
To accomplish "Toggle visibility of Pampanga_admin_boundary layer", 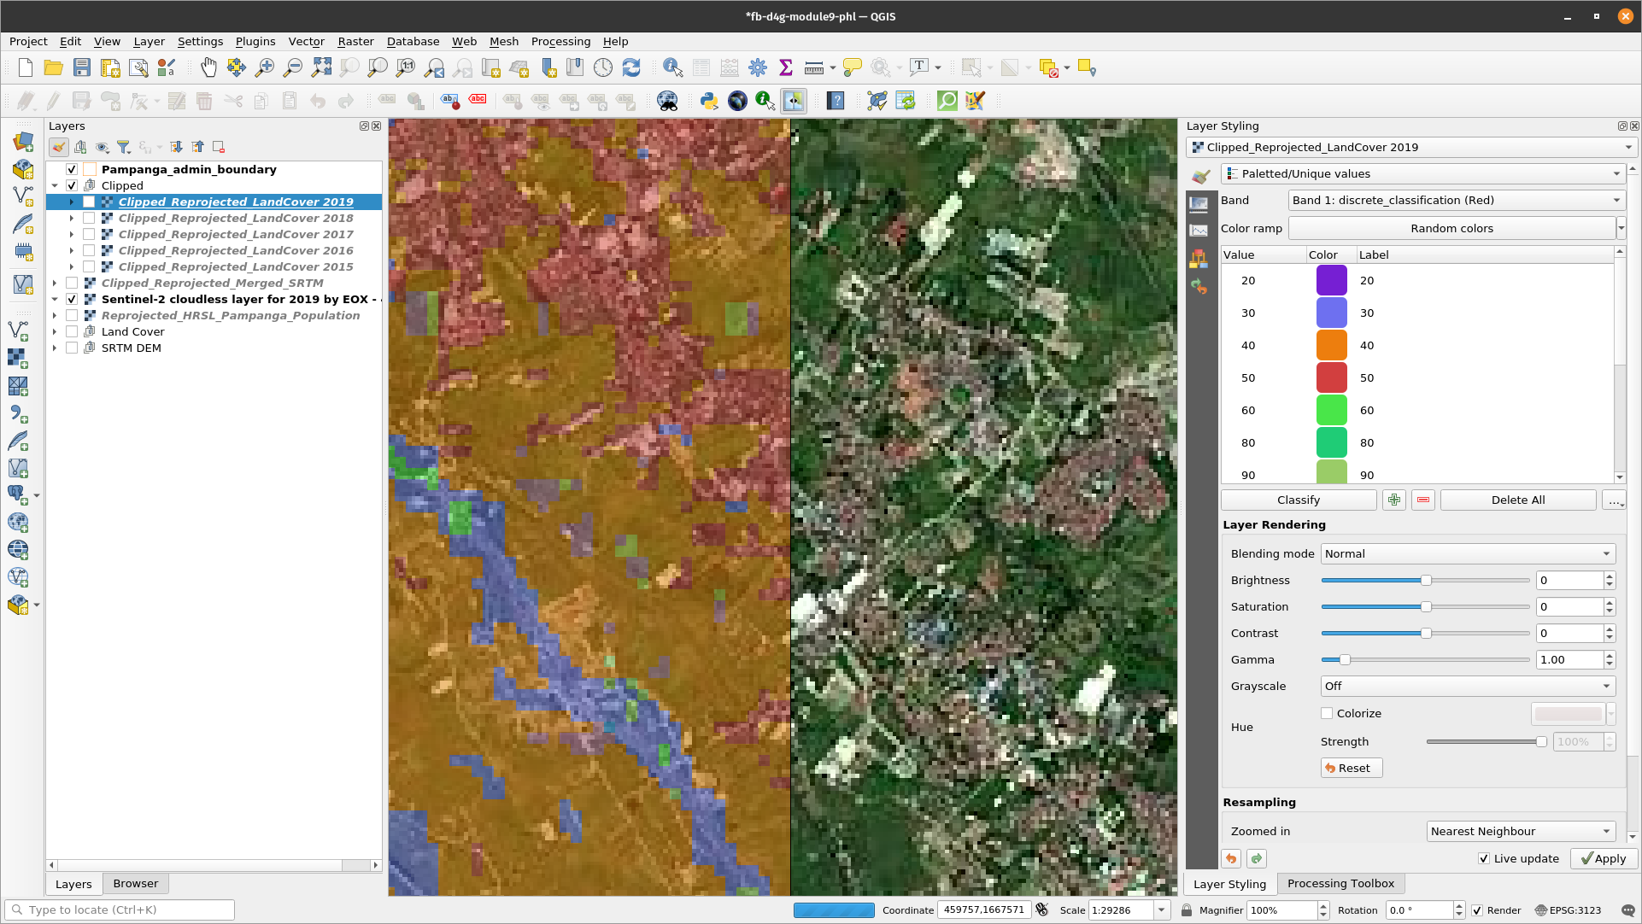I will [x=71, y=169].
